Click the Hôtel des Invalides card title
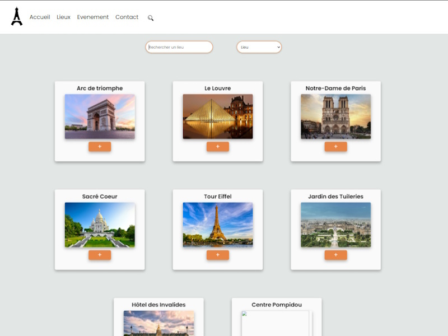Image resolution: width=448 pixels, height=336 pixels. (x=158, y=305)
